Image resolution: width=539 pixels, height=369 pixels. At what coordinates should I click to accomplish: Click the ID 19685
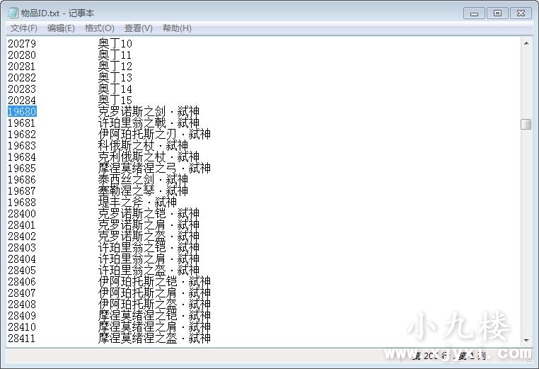click(x=22, y=169)
